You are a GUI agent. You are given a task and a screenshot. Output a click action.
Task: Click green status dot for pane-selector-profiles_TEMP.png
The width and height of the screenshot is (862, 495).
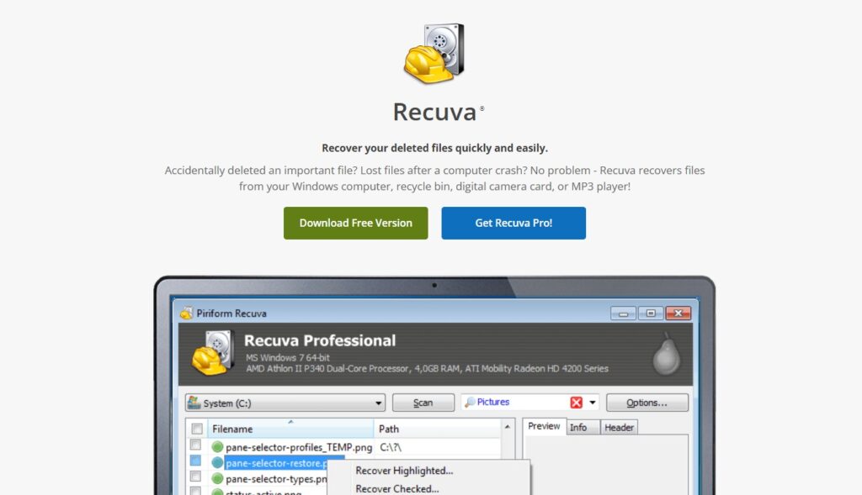pyautogui.click(x=217, y=447)
